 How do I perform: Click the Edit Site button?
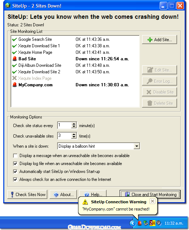159,70
